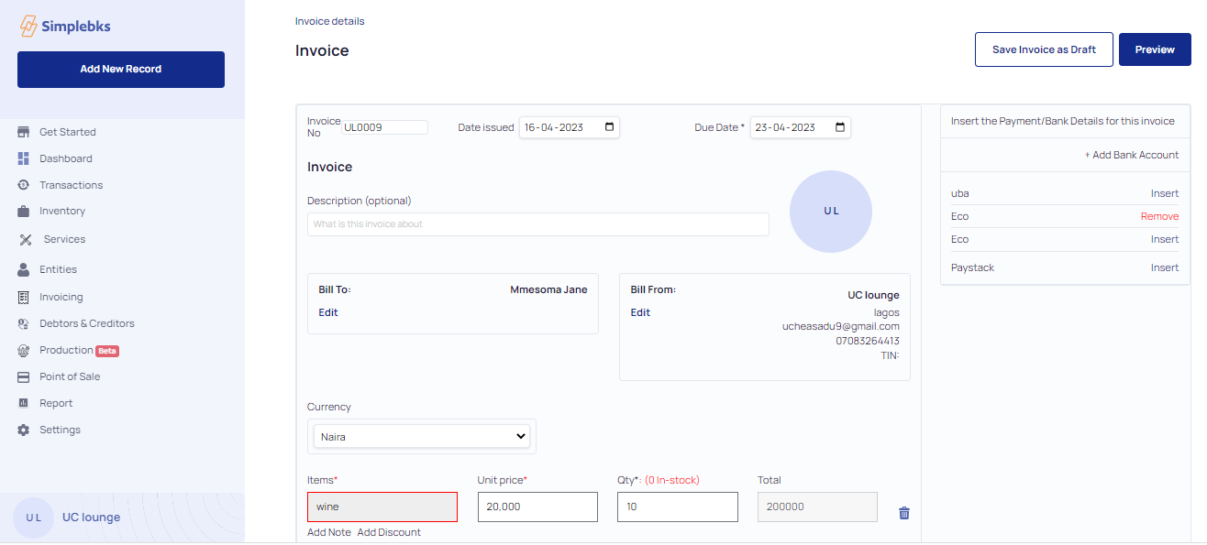Edit the Bill To details
This screenshot has width=1207, height=545.
tap(328, 312)
